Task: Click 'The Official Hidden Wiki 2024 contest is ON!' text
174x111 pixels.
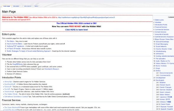Action: [77, 23]
